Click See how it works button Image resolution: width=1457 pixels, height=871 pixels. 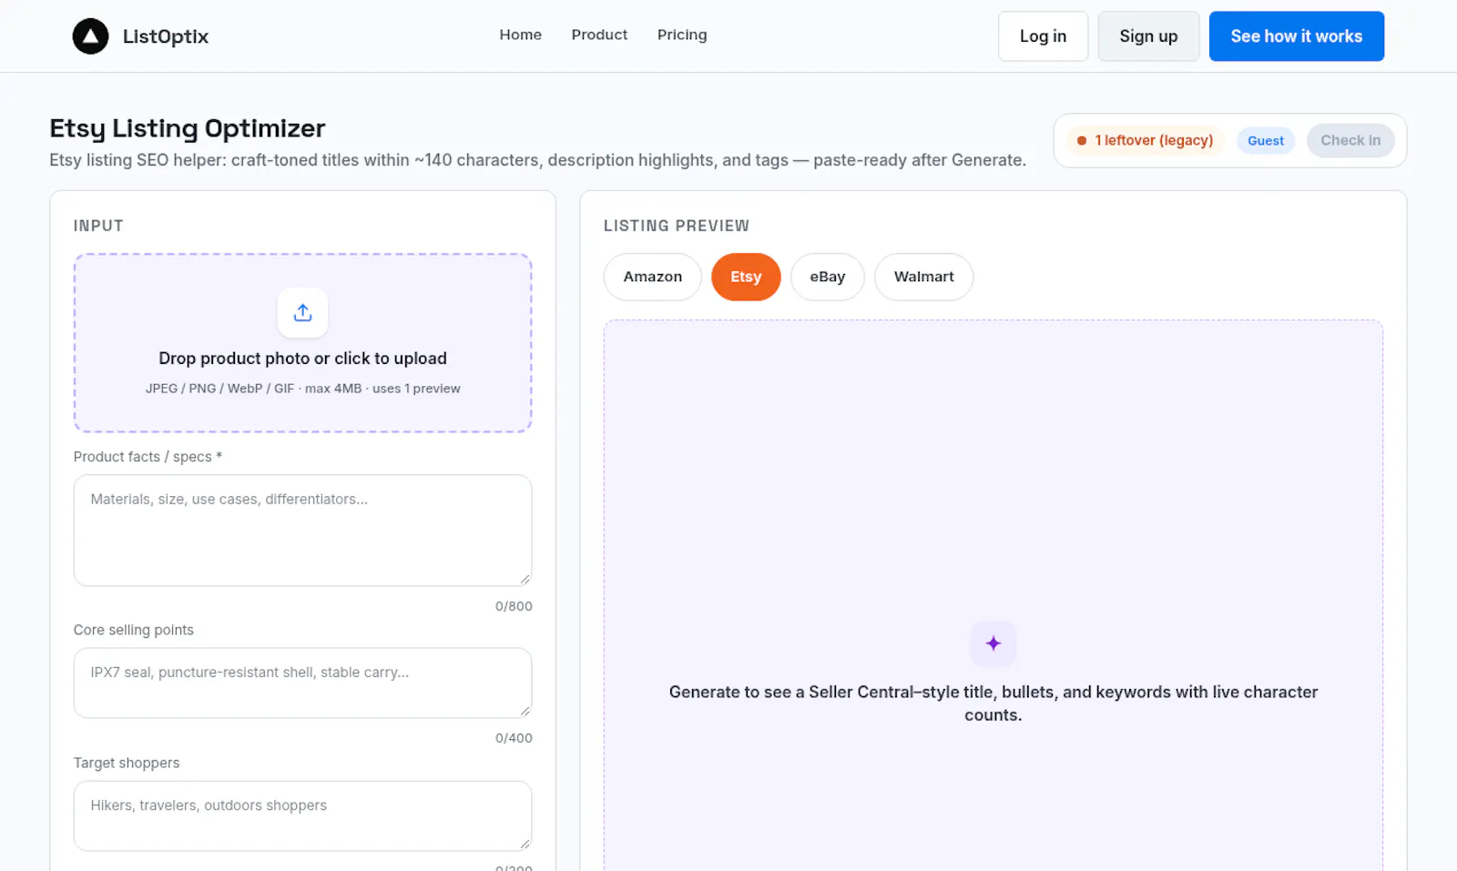click(x=1297, y=36)
